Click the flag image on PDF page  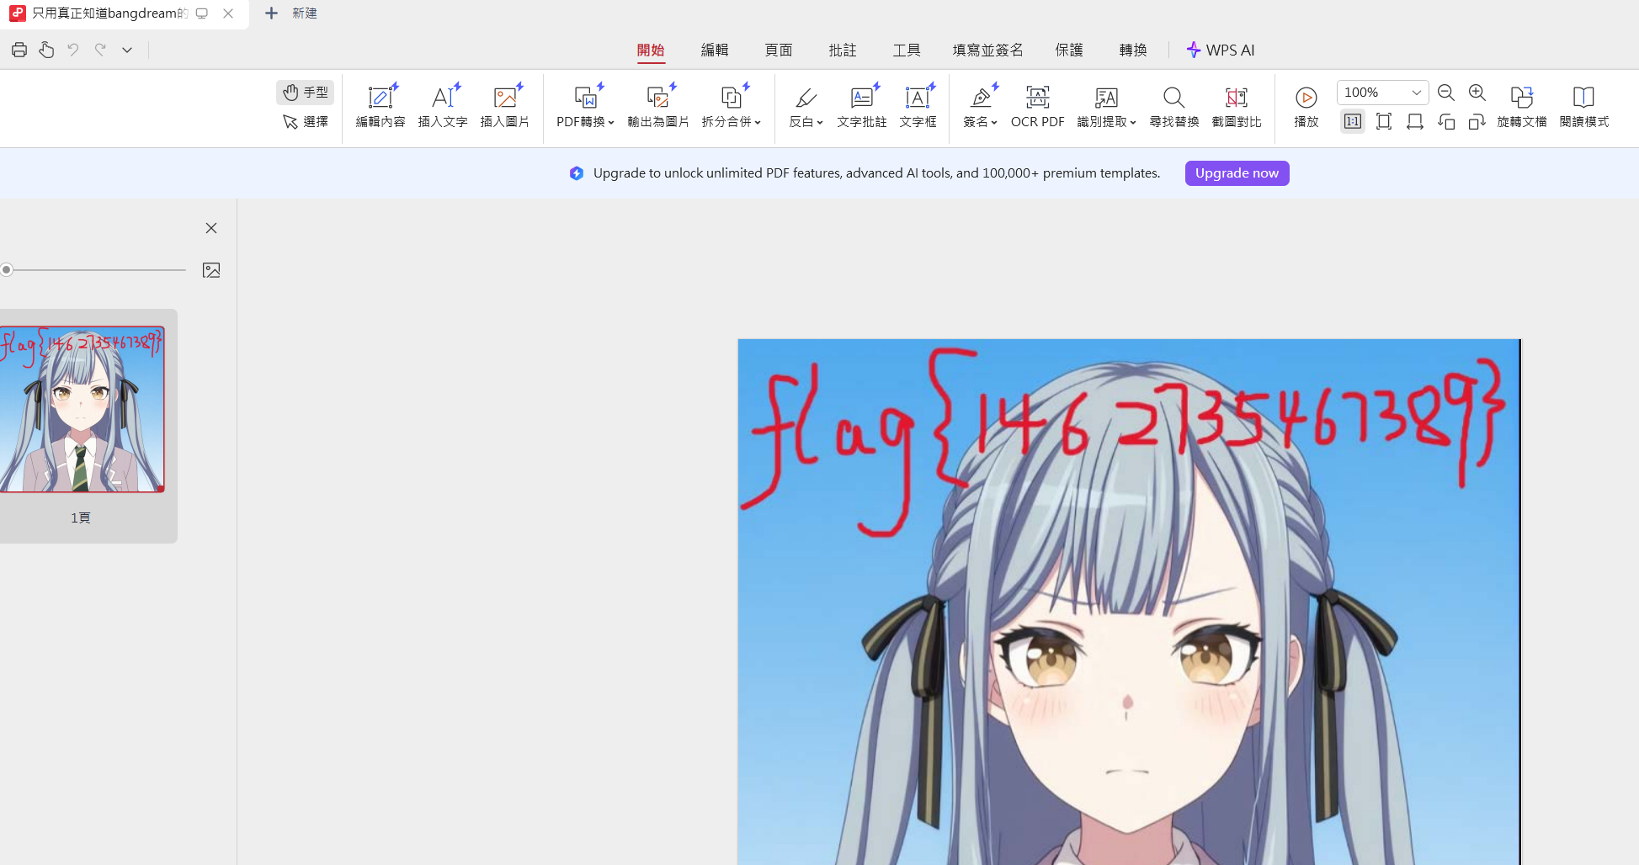(x=1129, y=602)
